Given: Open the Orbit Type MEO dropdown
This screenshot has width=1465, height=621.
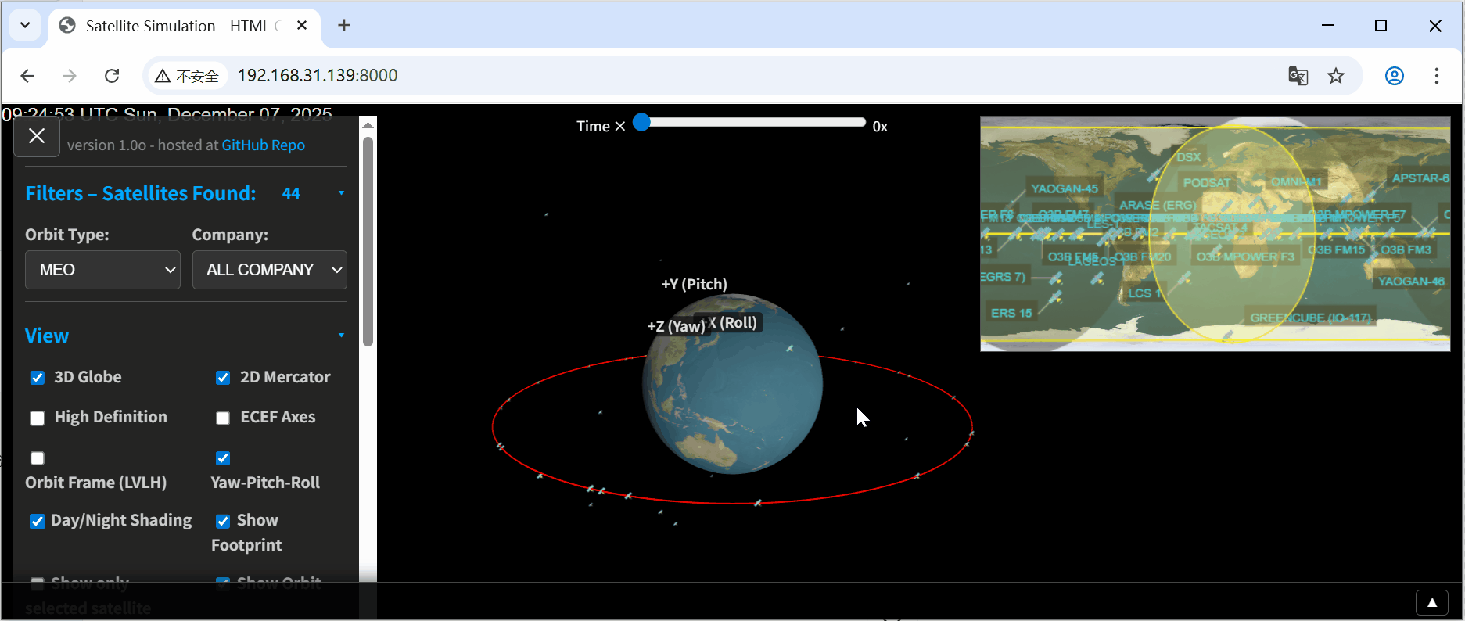Looking at the screenshot, I should pyautogui.click(x=103, y=270).
